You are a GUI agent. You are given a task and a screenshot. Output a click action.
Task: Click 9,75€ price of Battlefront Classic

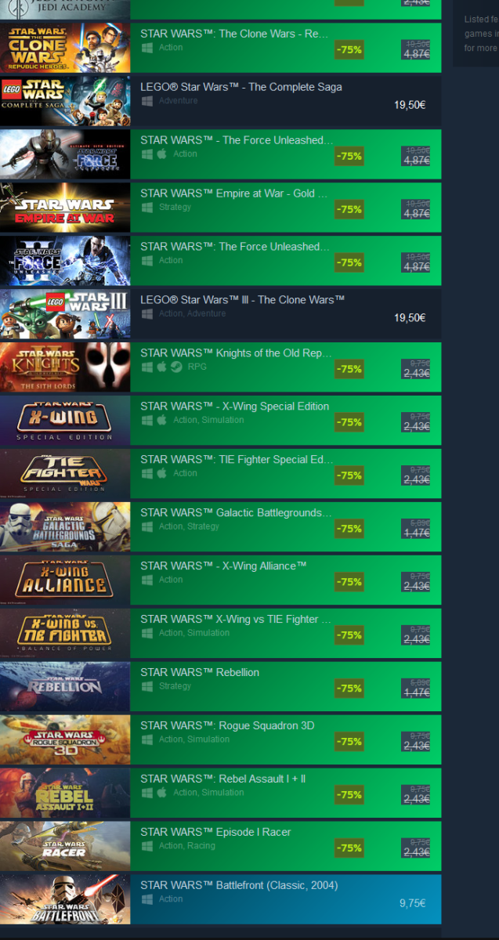413,903
